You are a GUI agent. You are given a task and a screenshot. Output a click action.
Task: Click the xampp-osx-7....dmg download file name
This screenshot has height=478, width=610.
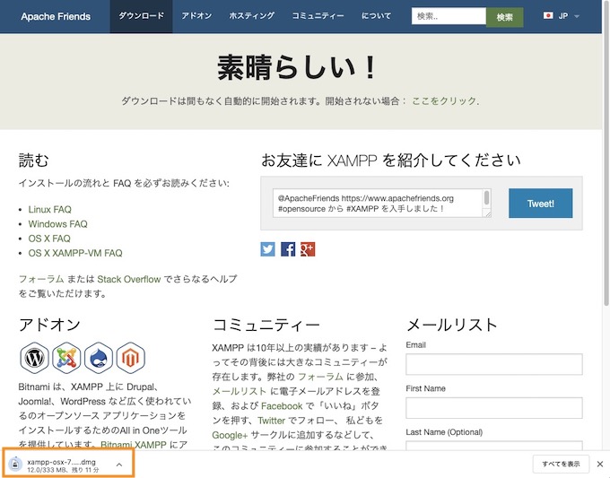pos(62,462)
